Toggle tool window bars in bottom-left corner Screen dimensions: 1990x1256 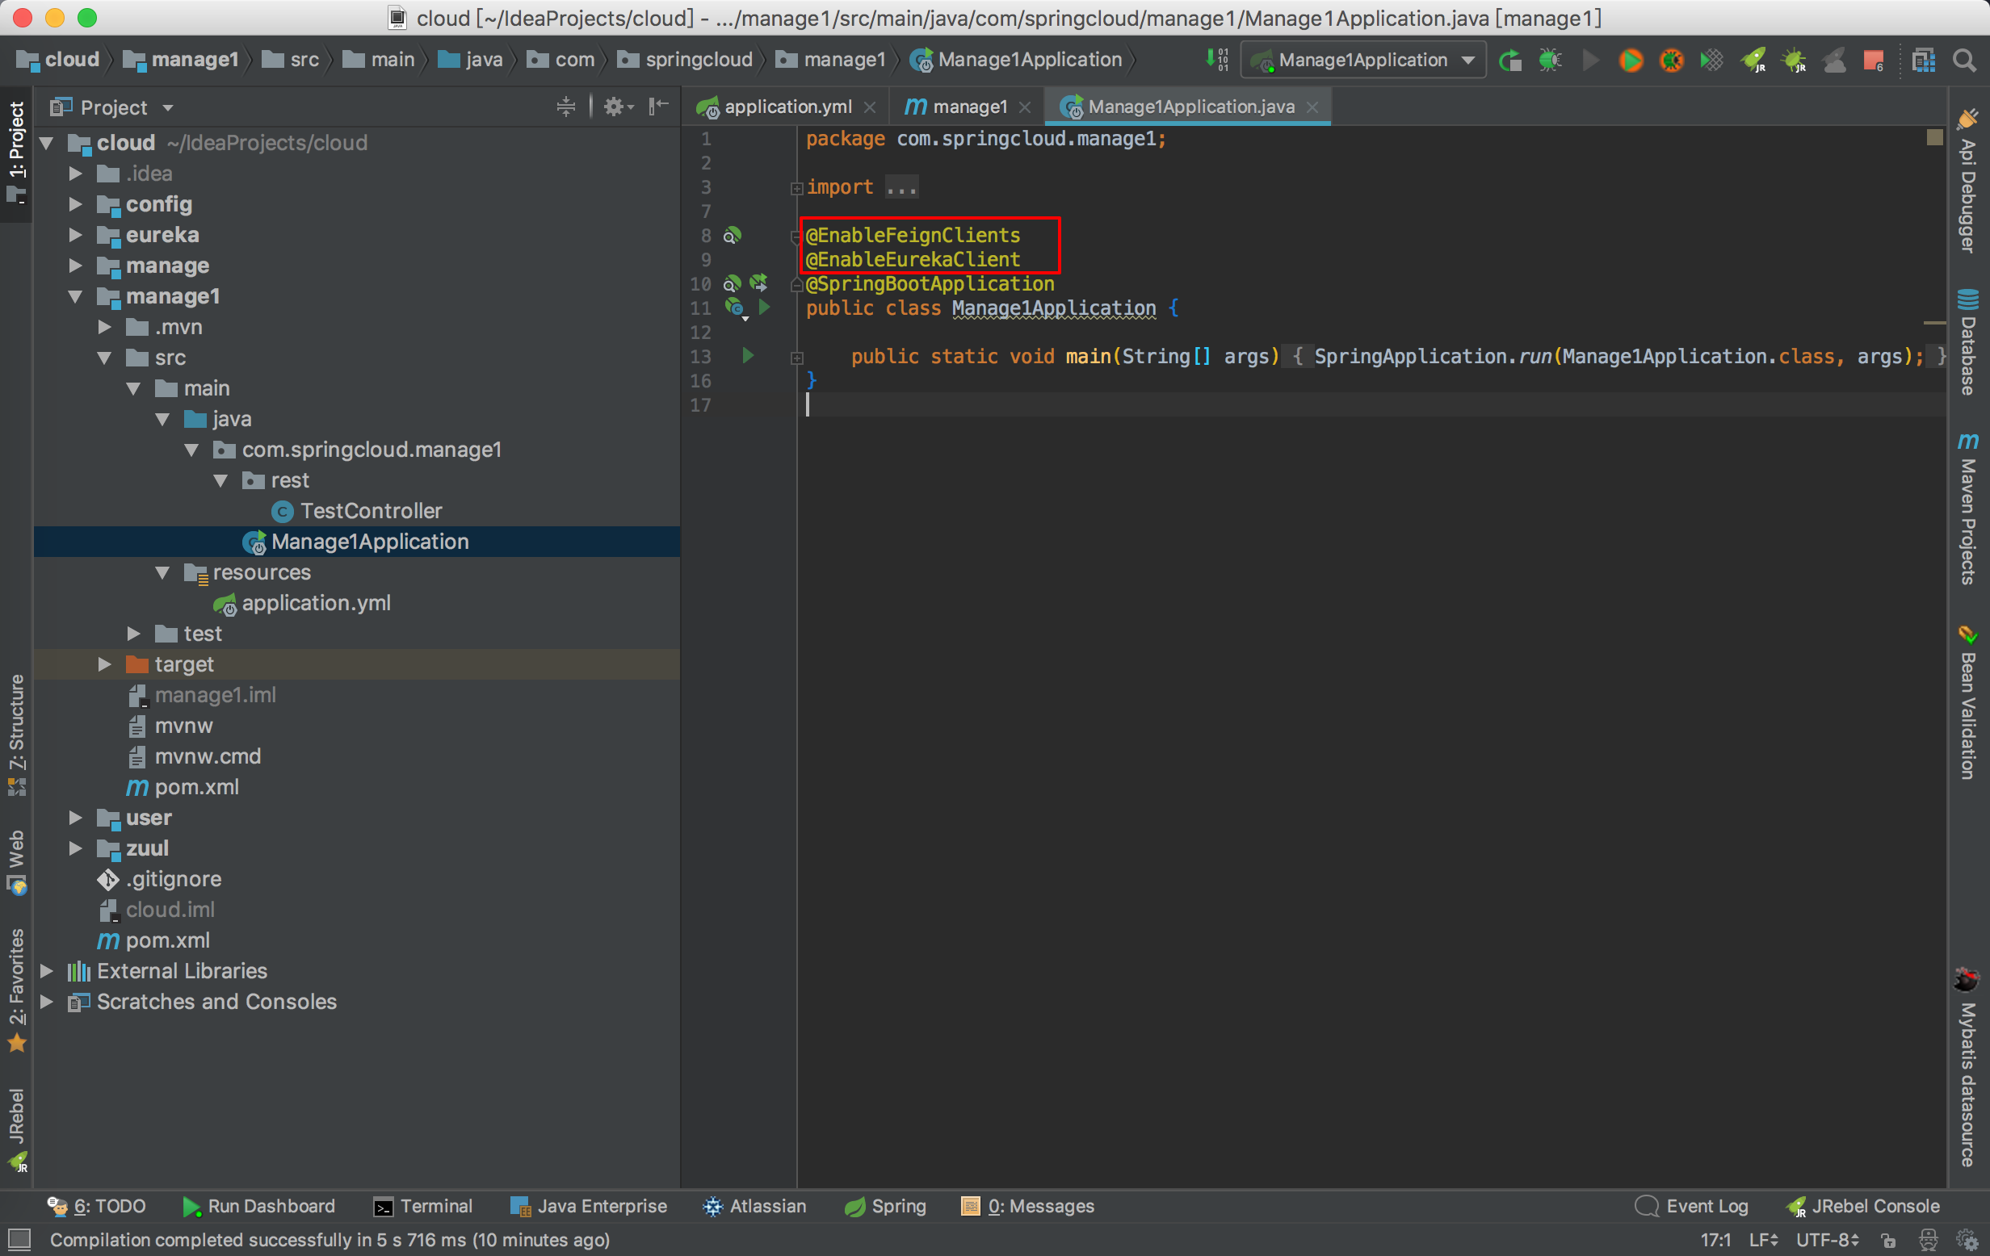pos(19,1239)
